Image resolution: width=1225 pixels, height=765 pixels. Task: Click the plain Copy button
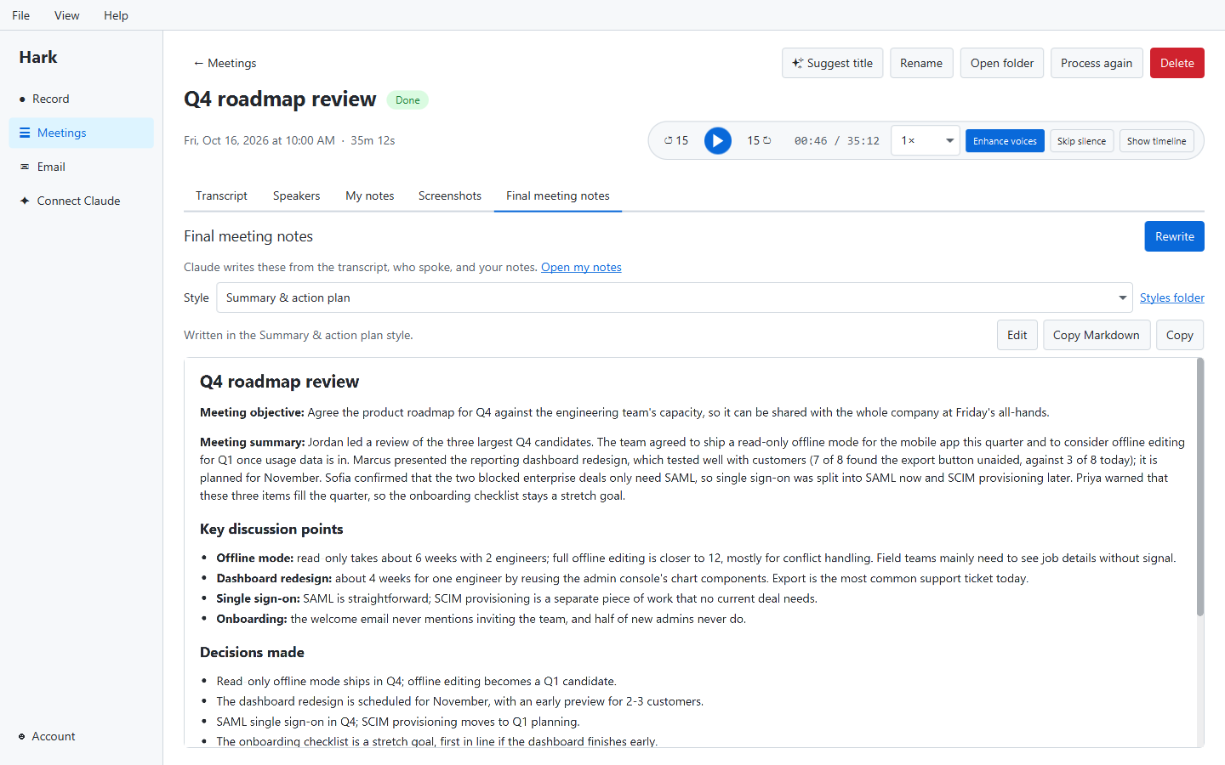(1180, 335)
